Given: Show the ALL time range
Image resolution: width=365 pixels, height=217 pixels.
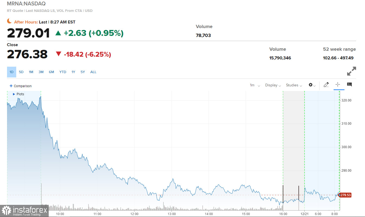Looking at the screenshot, I should (93, 72).
